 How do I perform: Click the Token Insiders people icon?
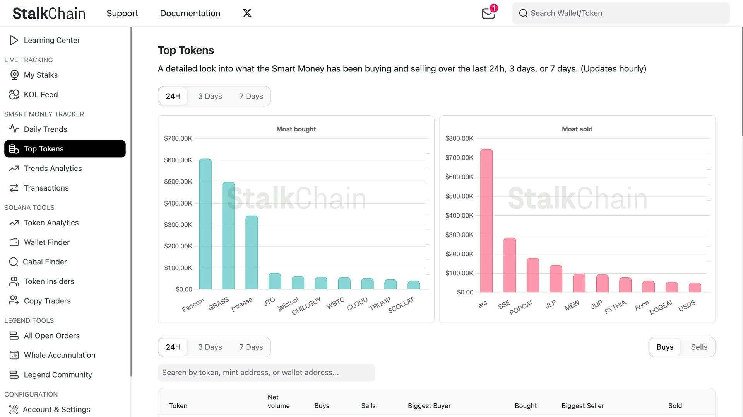(x=14, y=281)
